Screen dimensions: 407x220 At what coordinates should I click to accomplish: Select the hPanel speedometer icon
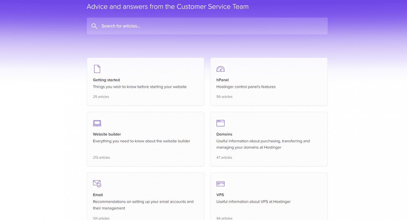click(x=220, y=68)
